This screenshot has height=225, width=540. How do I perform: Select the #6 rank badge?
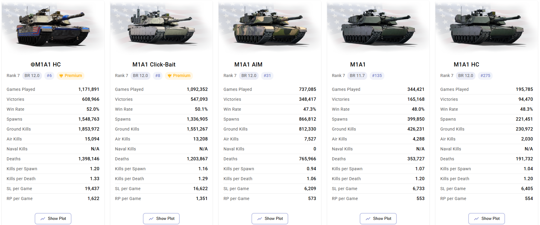49,76
